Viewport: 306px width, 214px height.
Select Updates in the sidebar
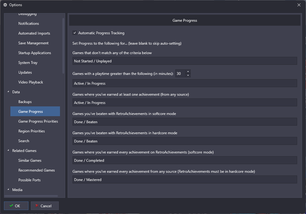click(x=25, y=72)
